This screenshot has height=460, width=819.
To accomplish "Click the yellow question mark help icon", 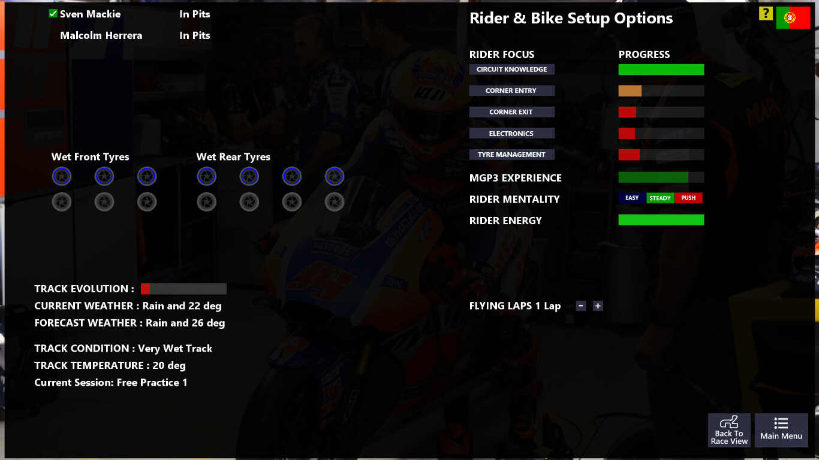I will 766,14.
